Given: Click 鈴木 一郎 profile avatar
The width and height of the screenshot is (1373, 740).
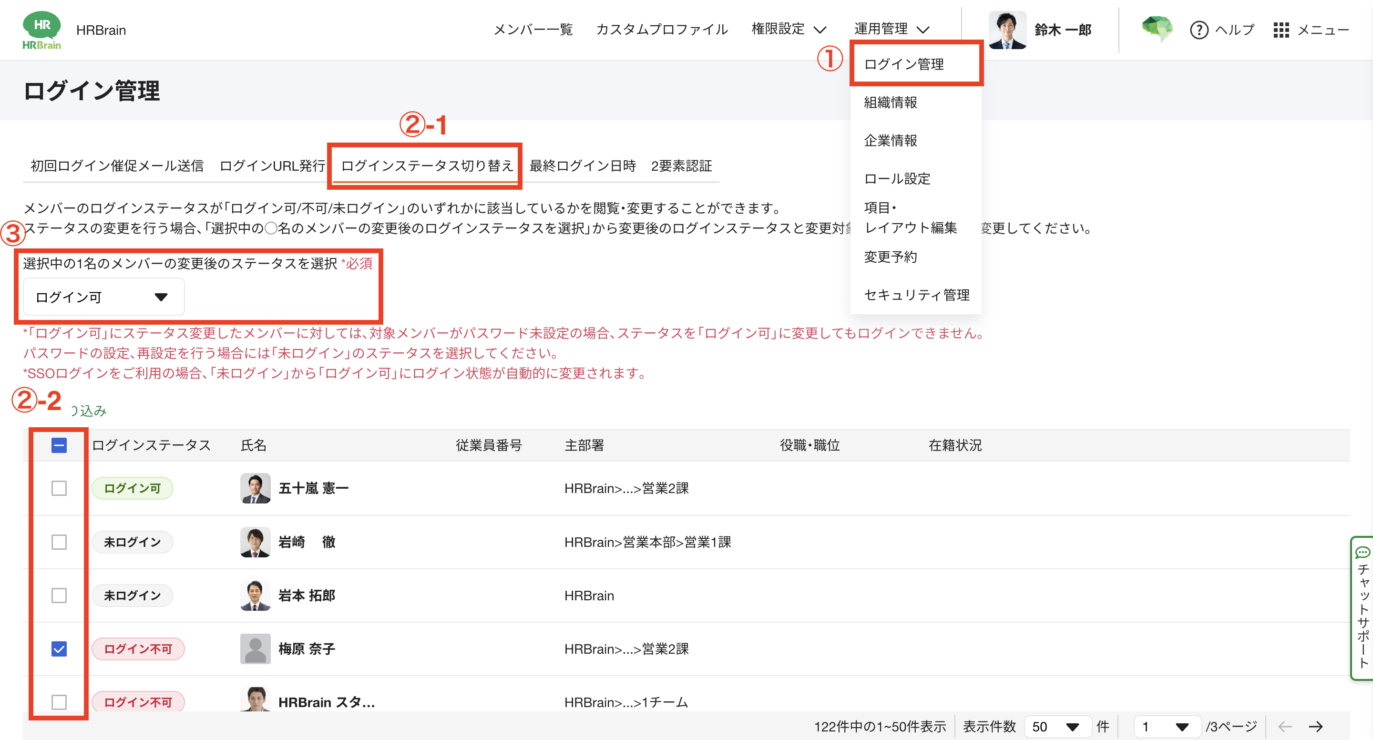Looking at the screenshot, I should coord(1007,30).
